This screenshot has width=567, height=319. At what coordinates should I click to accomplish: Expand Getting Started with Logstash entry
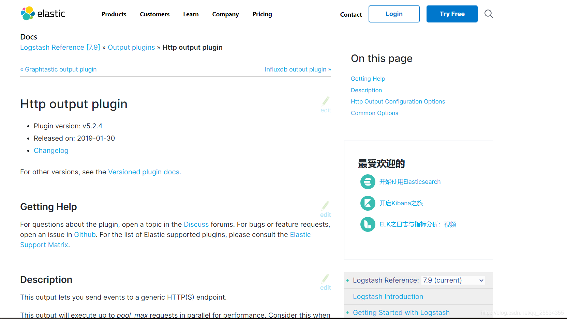pyautogui.click(x=347, y=313)
